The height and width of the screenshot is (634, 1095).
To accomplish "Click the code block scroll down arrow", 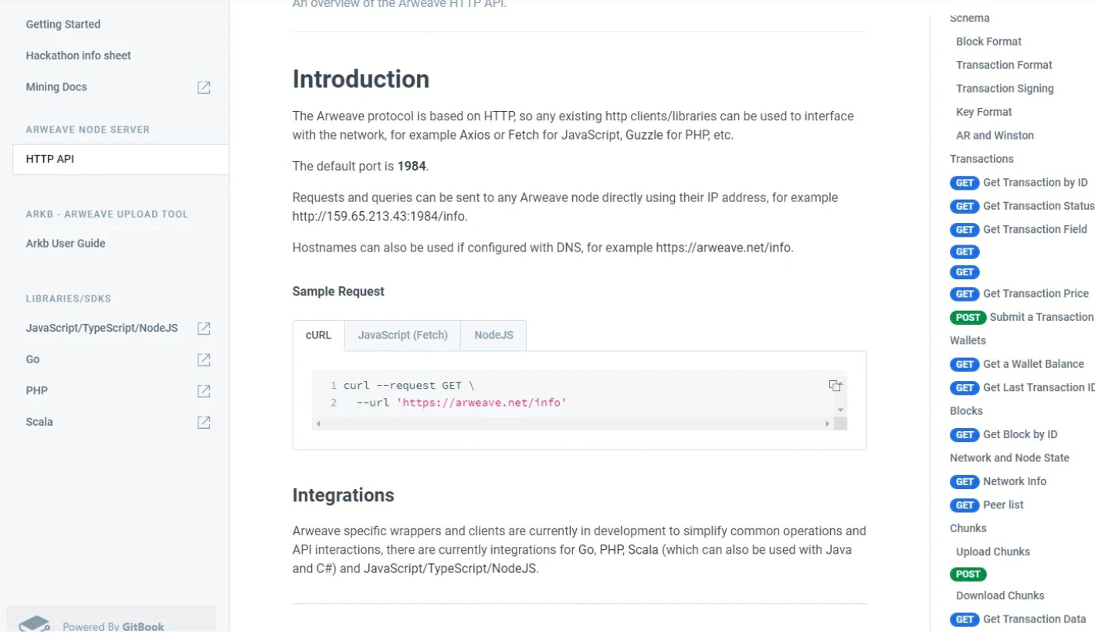I will tap(840, 410).
